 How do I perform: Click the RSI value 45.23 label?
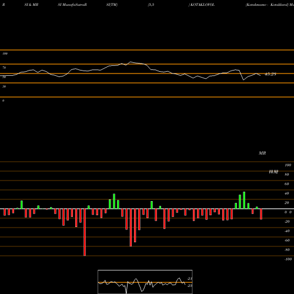click(x=270, y=74)
